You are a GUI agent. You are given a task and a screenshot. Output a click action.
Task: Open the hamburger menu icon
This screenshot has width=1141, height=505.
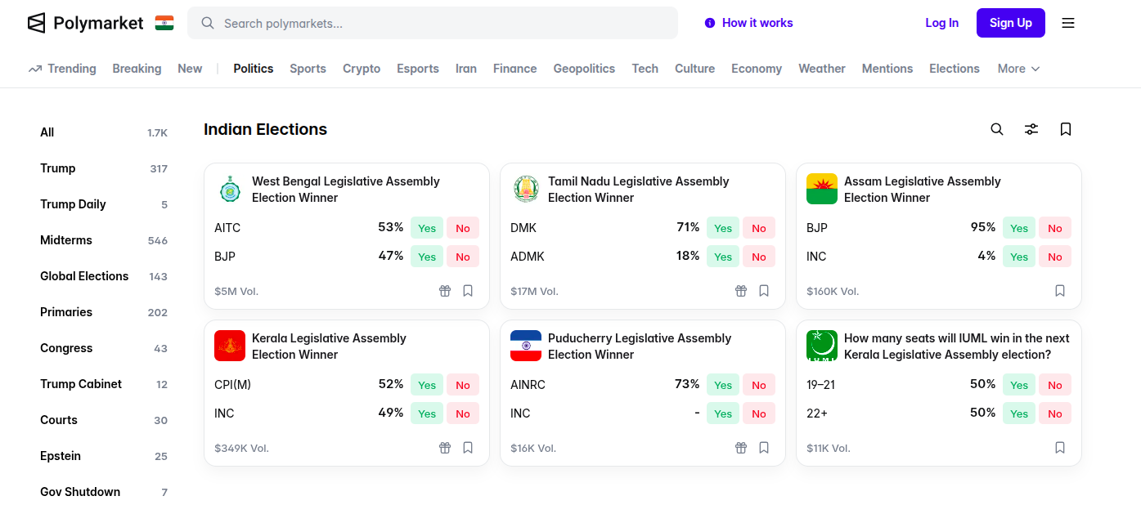coord(1068,23)
